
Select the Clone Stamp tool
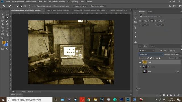(3, 24)
